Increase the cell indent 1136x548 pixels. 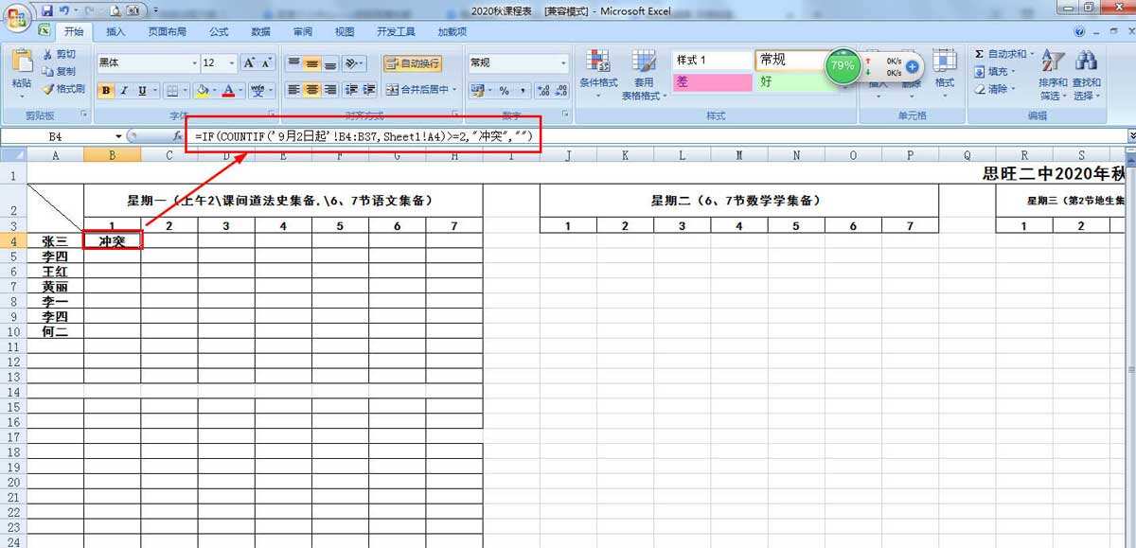(x=368, y=90)
